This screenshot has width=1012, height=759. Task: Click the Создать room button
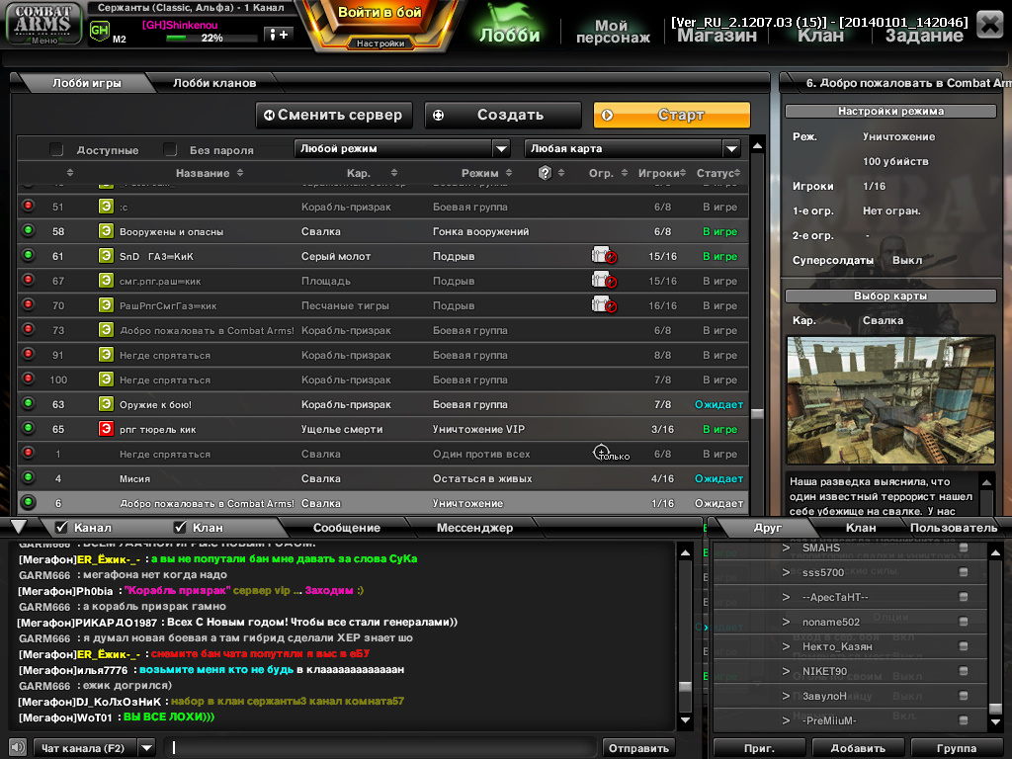tap(503, 115)
